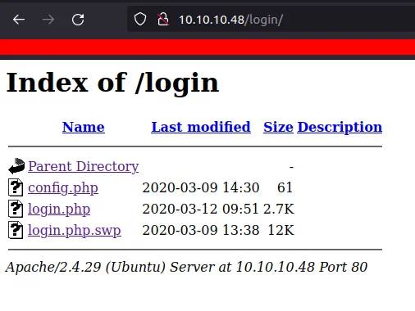This screenshot has width=415, height=311.
Task: Download the login.php.swp file link
Action: tap(75, 231)
